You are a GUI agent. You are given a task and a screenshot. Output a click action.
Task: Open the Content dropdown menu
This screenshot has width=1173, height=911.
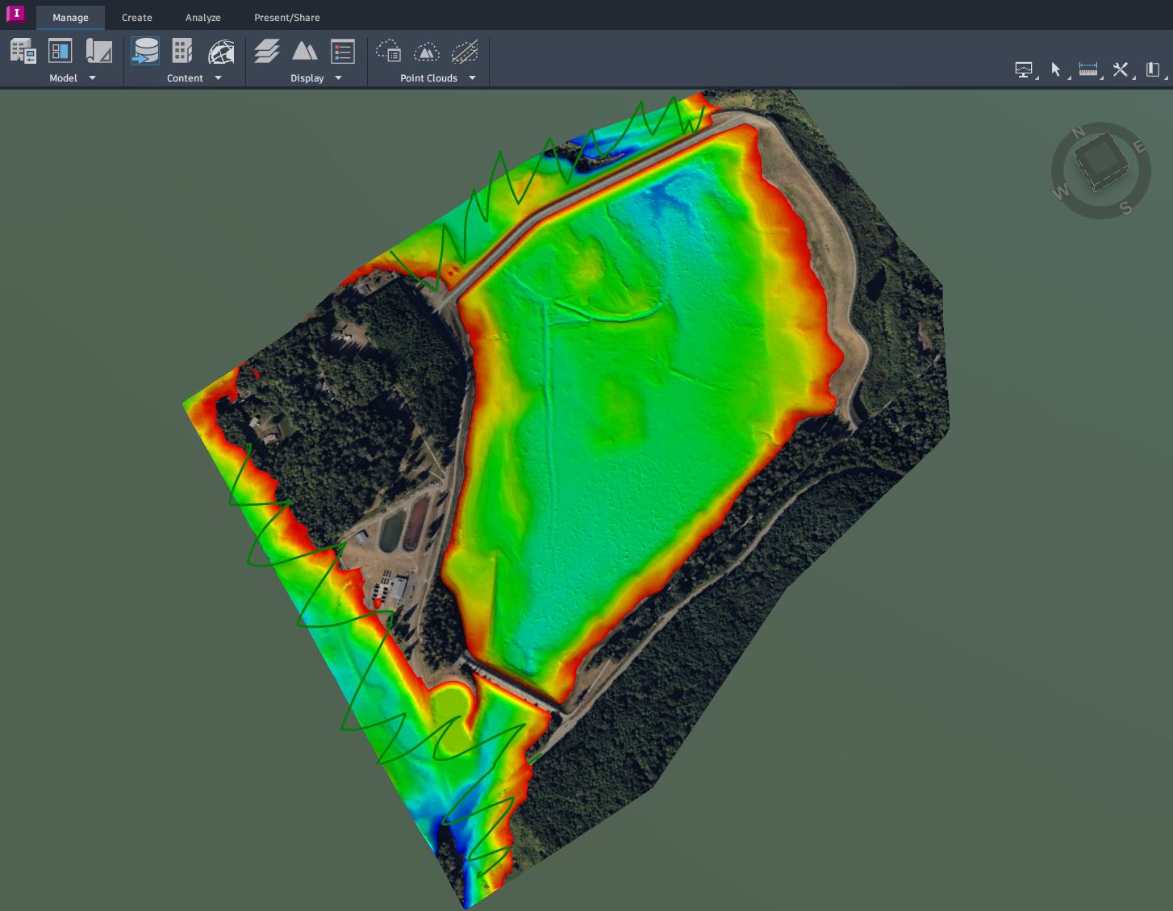pyautogui.click(x=218, y=78)
